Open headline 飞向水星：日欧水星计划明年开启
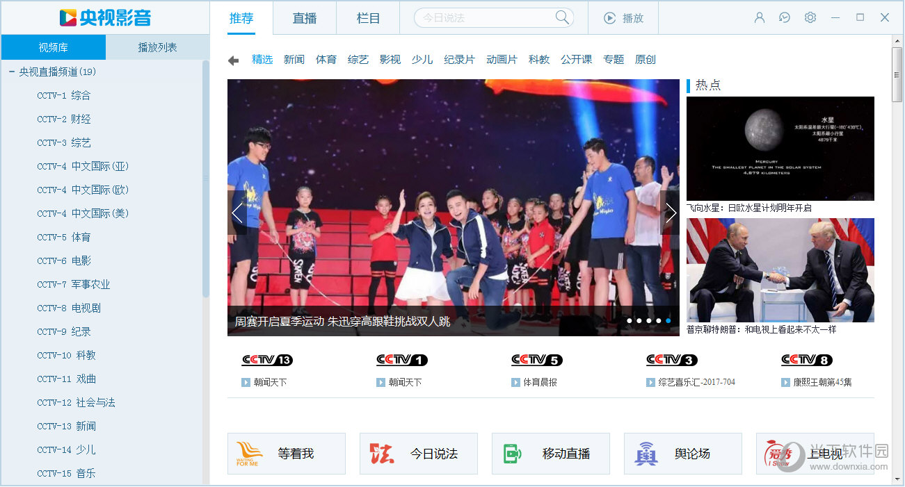 click(749, 208)
